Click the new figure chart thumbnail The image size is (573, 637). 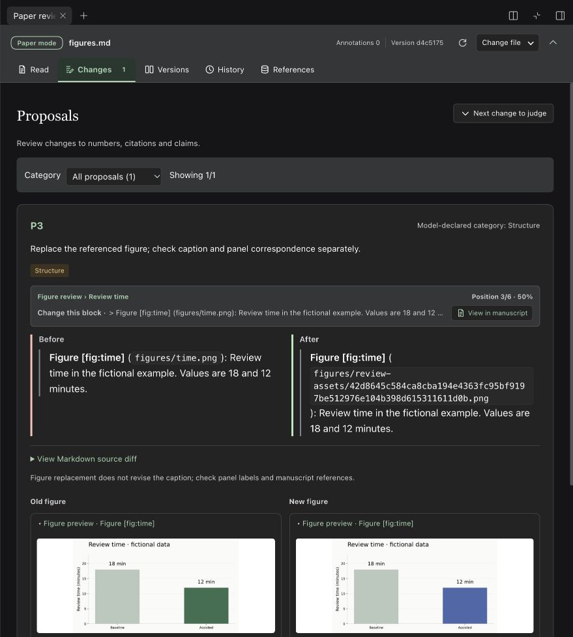(414, 585)
